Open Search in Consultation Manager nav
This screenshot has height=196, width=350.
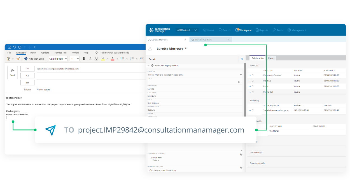(x=225, y=30)
